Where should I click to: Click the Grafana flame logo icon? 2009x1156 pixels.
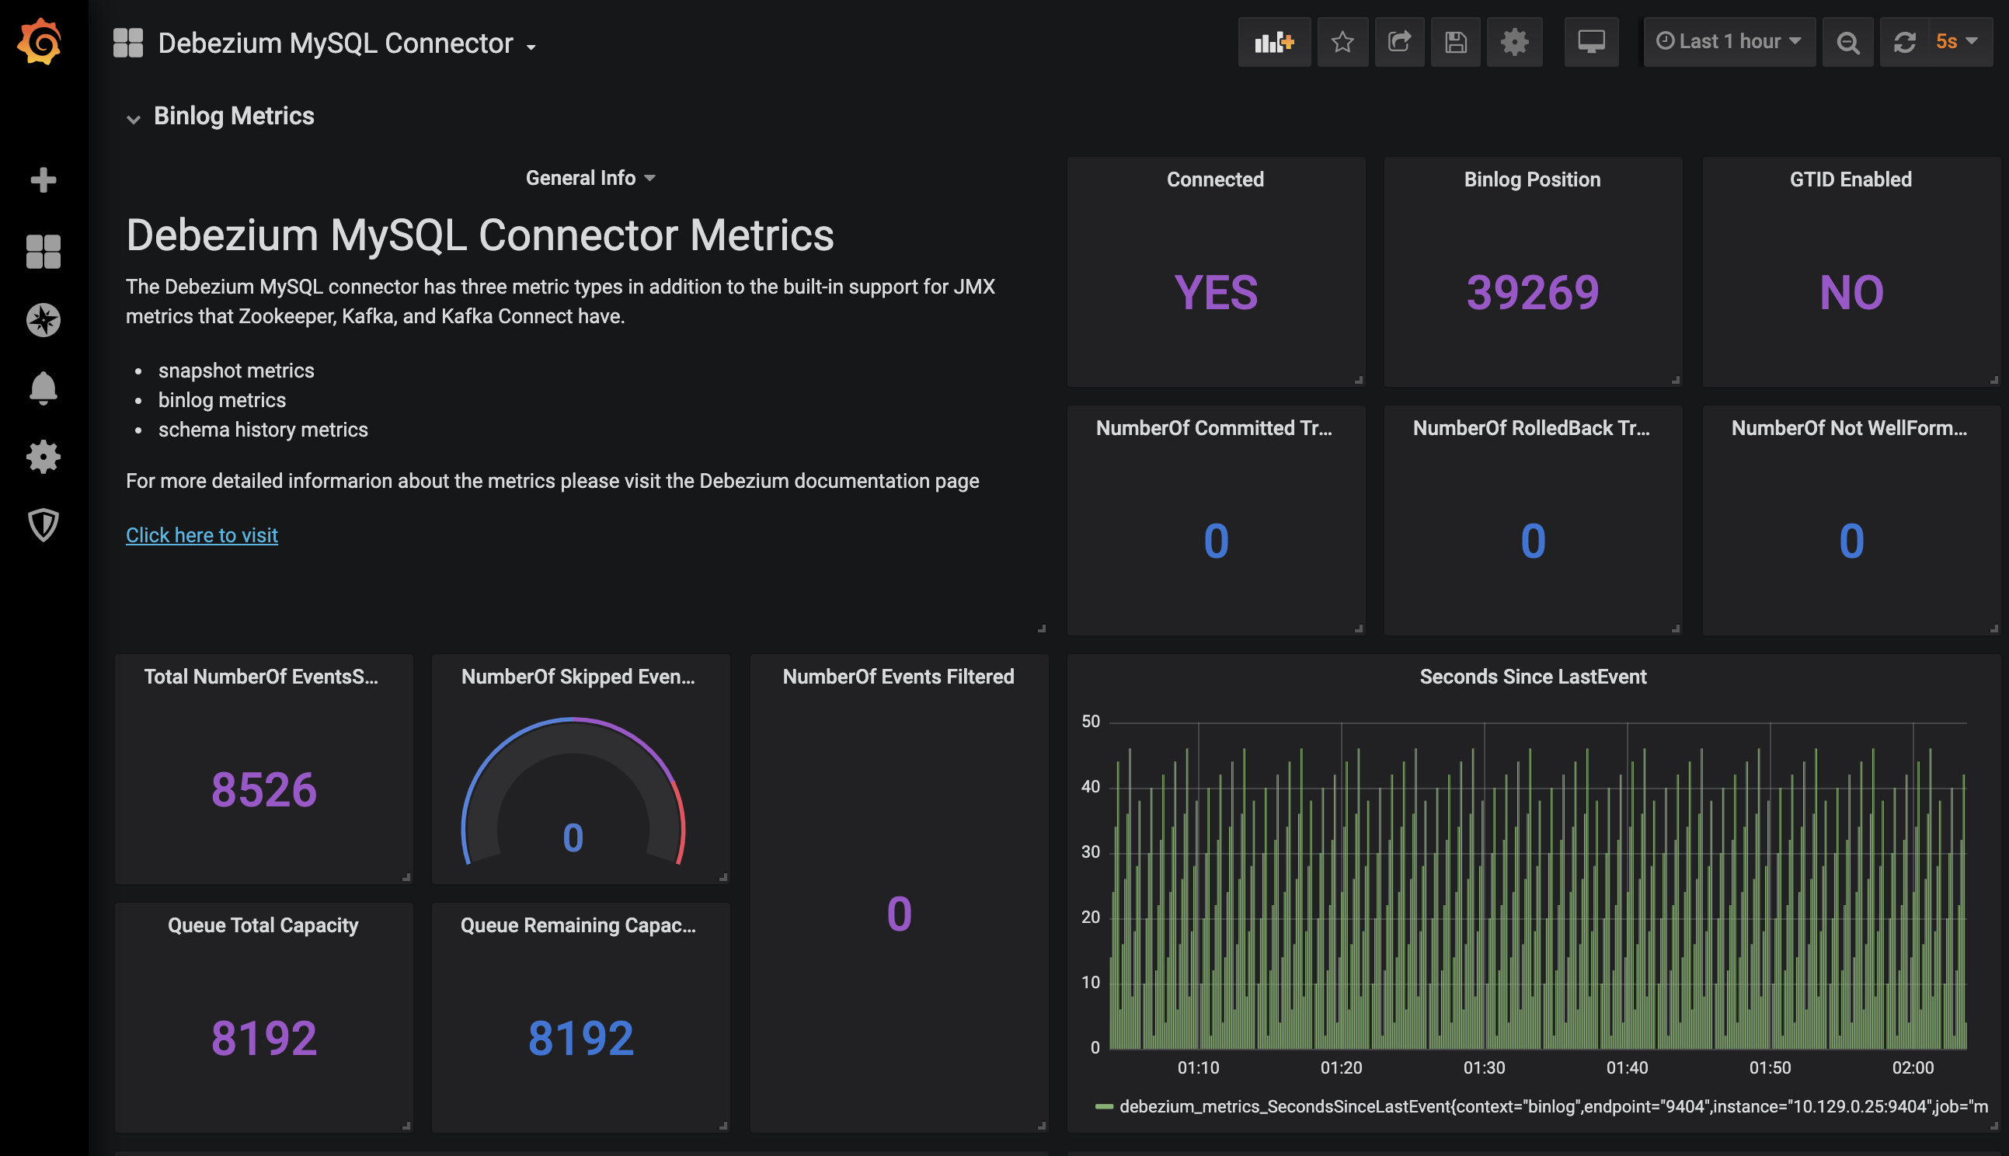pyautogui.click(x=40, y=41)
